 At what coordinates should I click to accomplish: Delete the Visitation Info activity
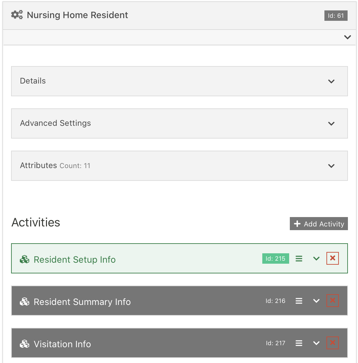(332, 343)
